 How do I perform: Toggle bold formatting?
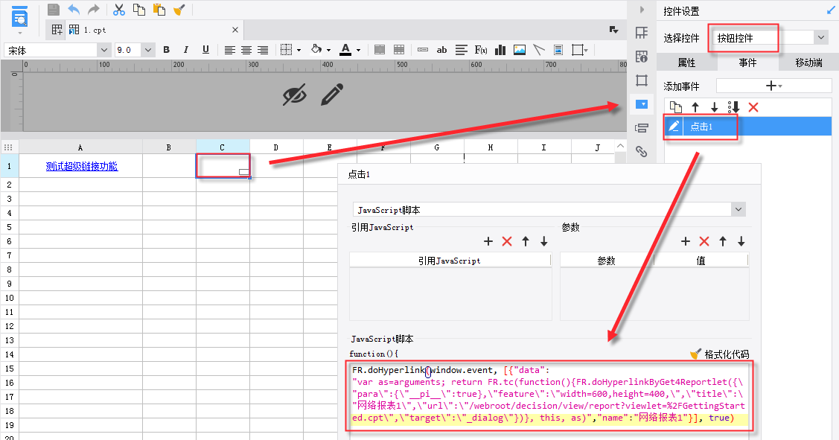click(x=167, y=50)
